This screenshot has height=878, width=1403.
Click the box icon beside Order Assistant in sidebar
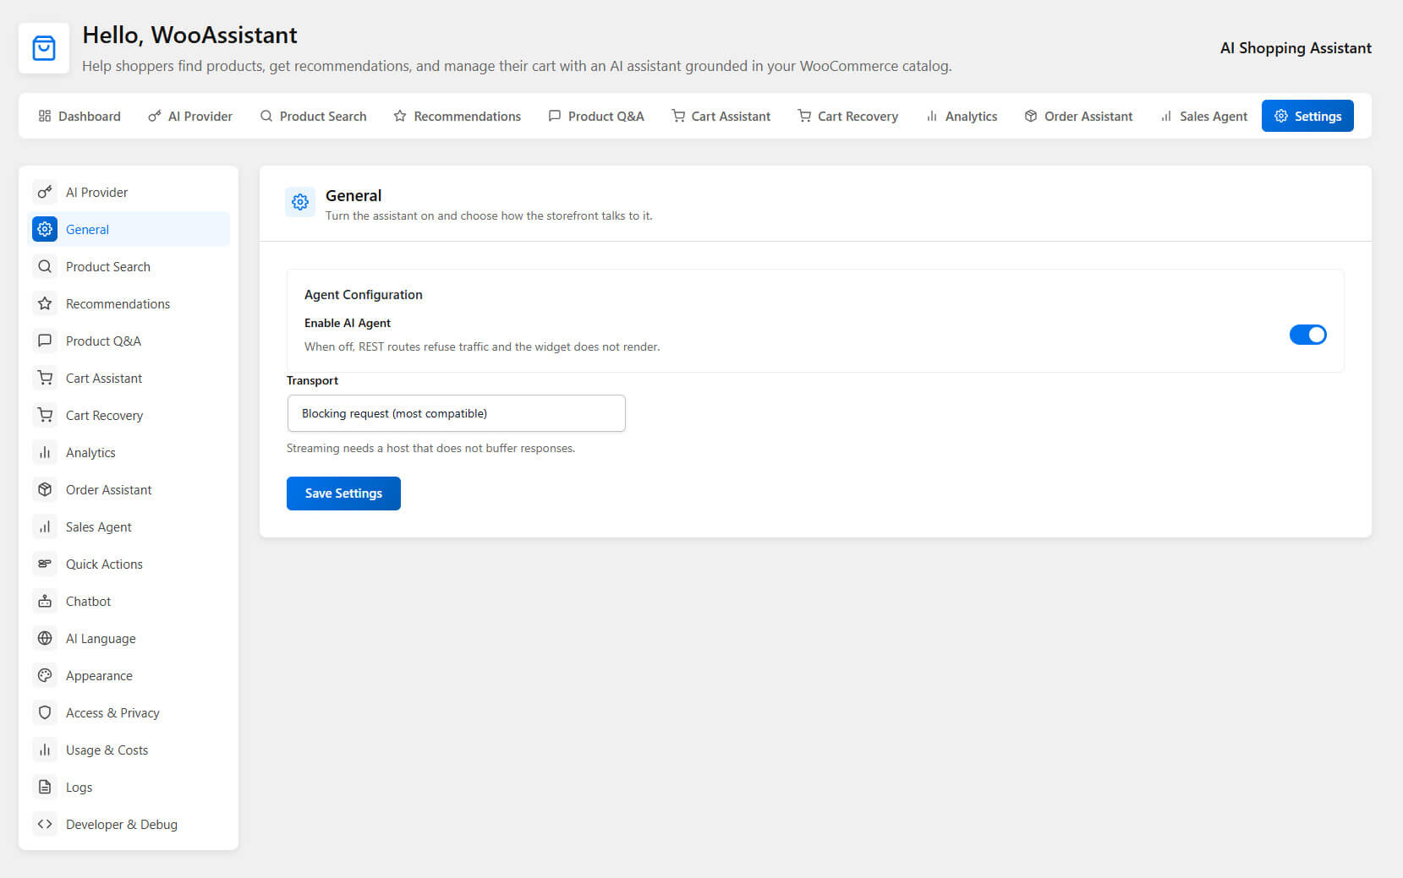[x=45, y=489]
